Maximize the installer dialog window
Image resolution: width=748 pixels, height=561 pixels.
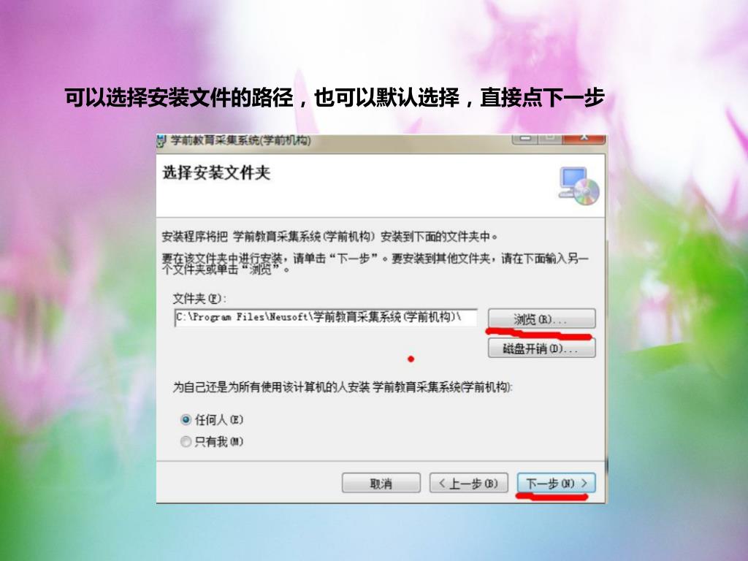pyautogui.click(x=550, y=139)
